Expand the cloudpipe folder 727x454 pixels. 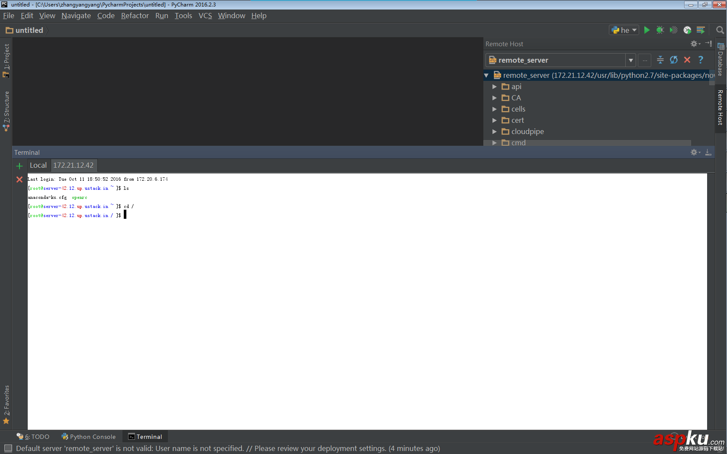[x=494, y=131]
